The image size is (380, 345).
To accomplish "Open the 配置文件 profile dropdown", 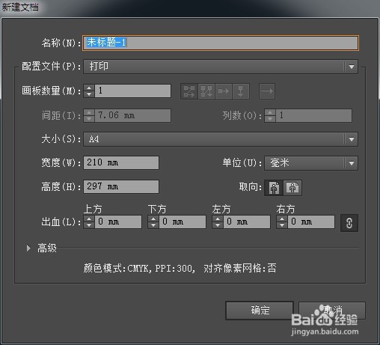I will pos(221,67).
